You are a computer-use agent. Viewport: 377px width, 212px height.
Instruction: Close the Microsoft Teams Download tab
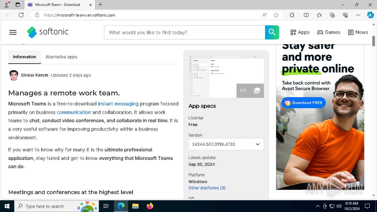coord(90,5)
